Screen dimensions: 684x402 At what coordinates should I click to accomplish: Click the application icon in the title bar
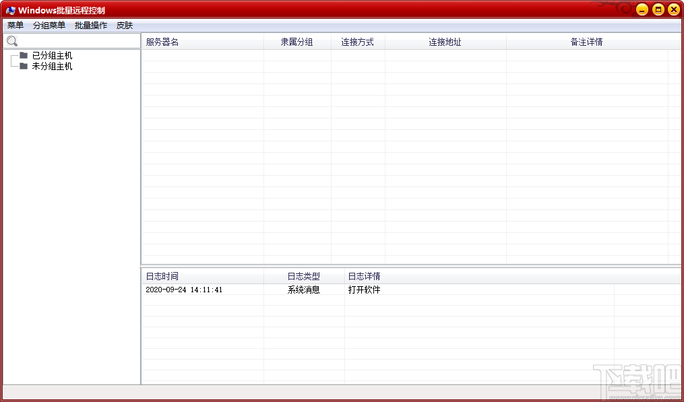(x=10, y=9)
